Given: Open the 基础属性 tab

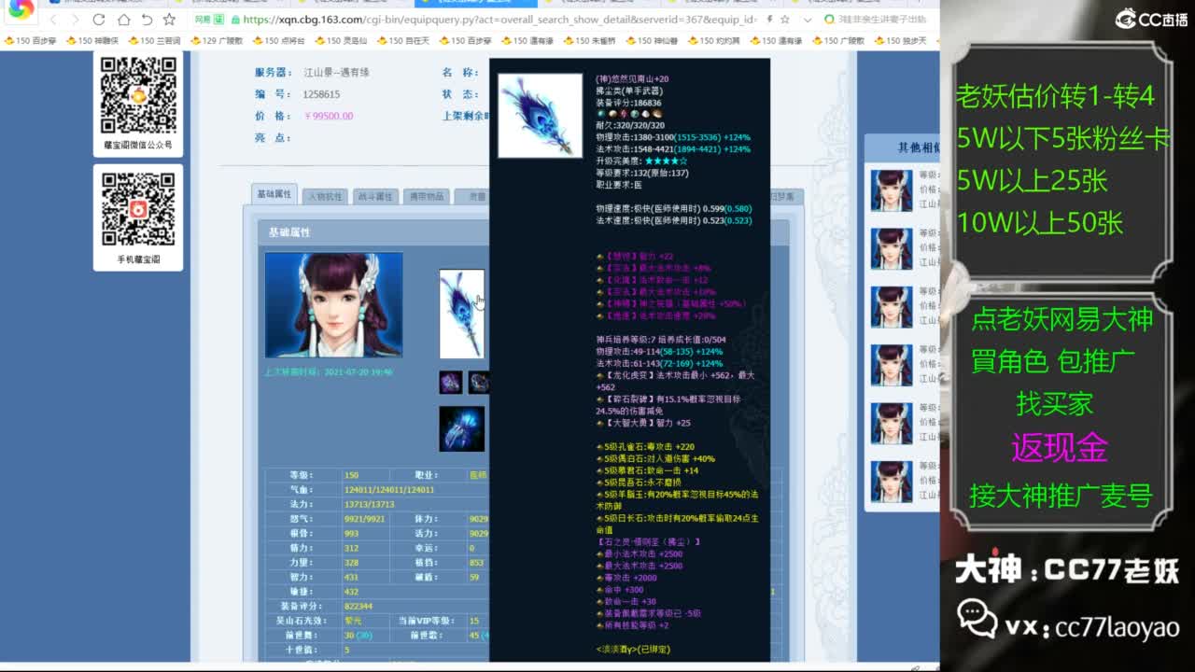Looking at the screenshot, I should [x=274, y=194].
